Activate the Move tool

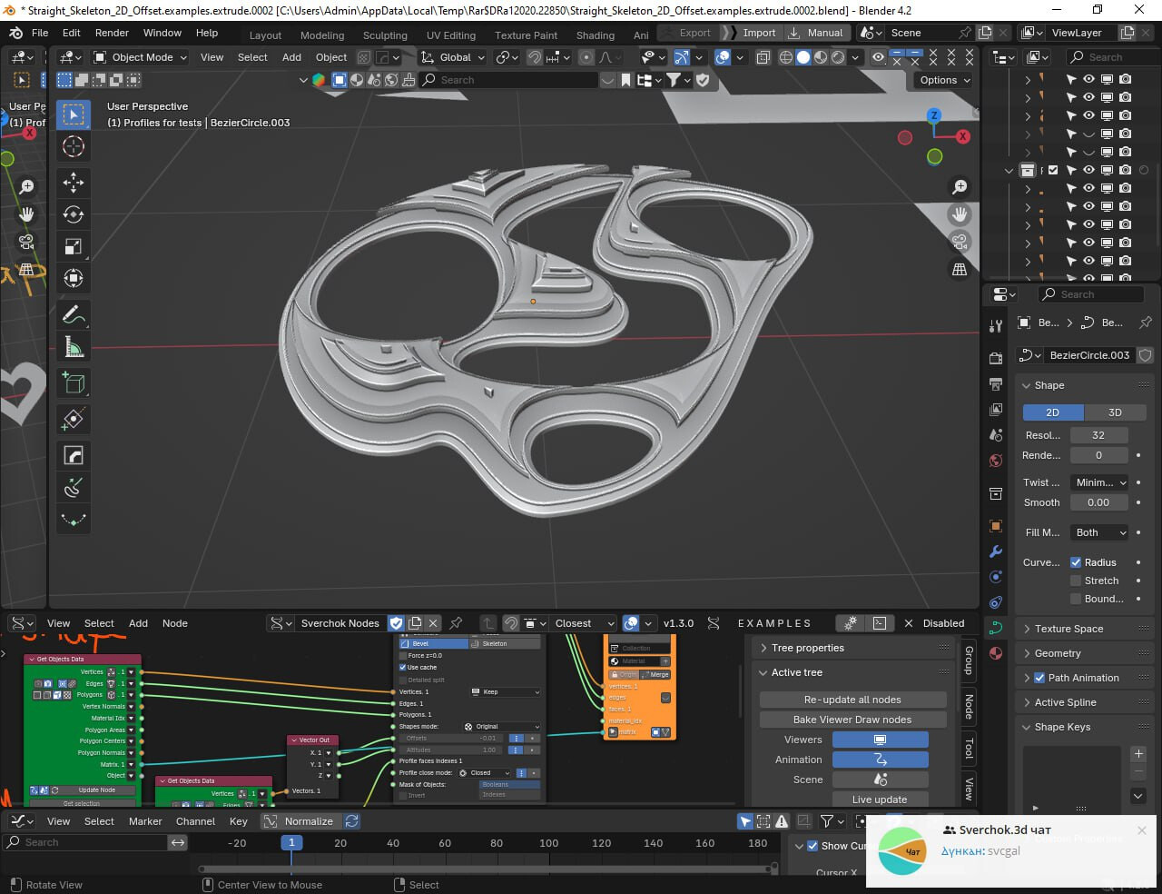[74, 183]
